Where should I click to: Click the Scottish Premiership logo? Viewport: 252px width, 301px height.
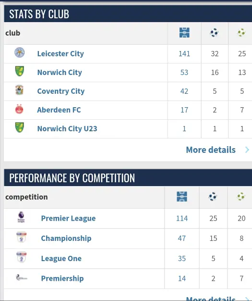(21, 277)
